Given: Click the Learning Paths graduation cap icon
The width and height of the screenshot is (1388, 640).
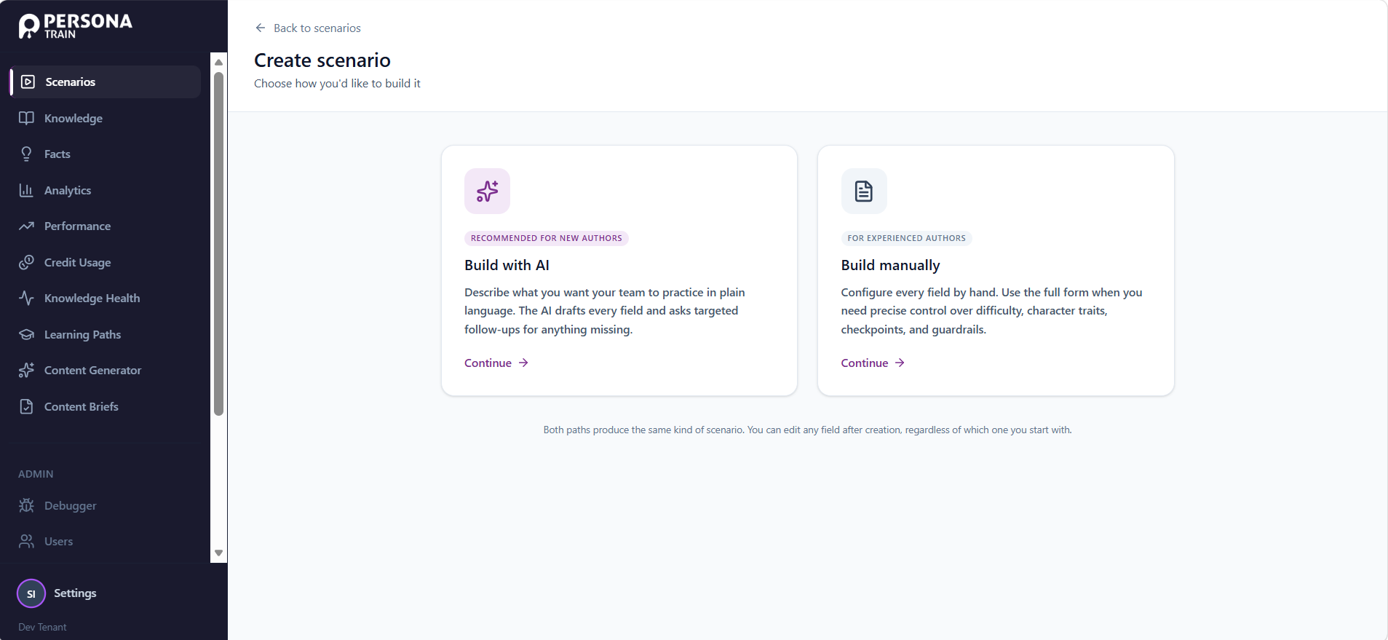Looking at the screenshot, I should 26,334.
